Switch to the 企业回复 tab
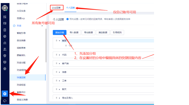 [56, 8]
